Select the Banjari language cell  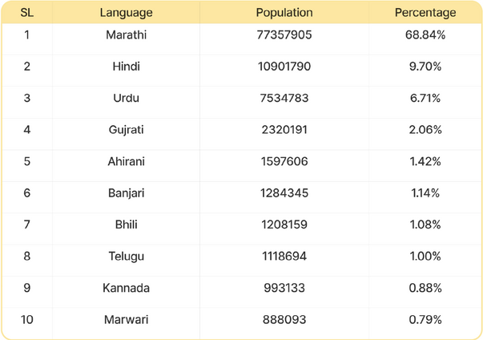tap(126, 193)
